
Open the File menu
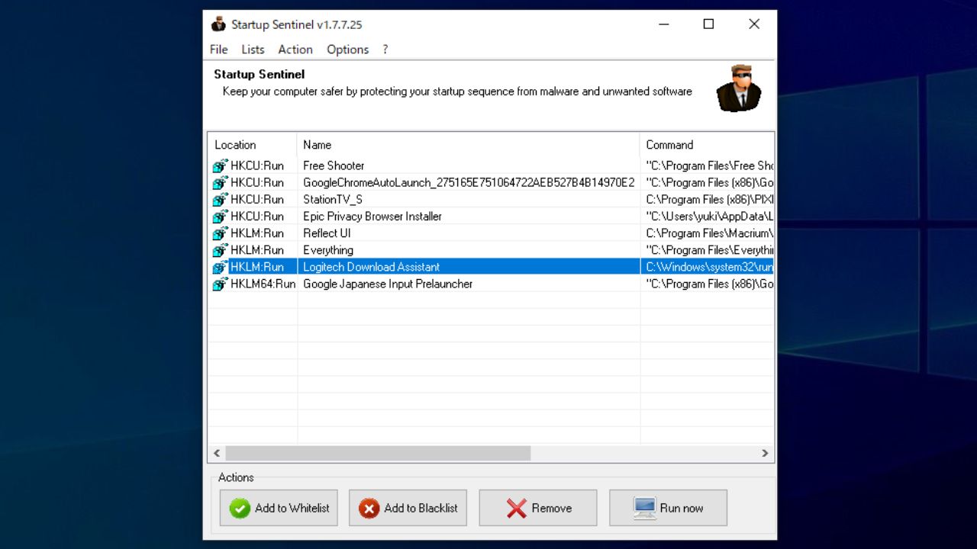pyautogui.click(x=218, y=50)
